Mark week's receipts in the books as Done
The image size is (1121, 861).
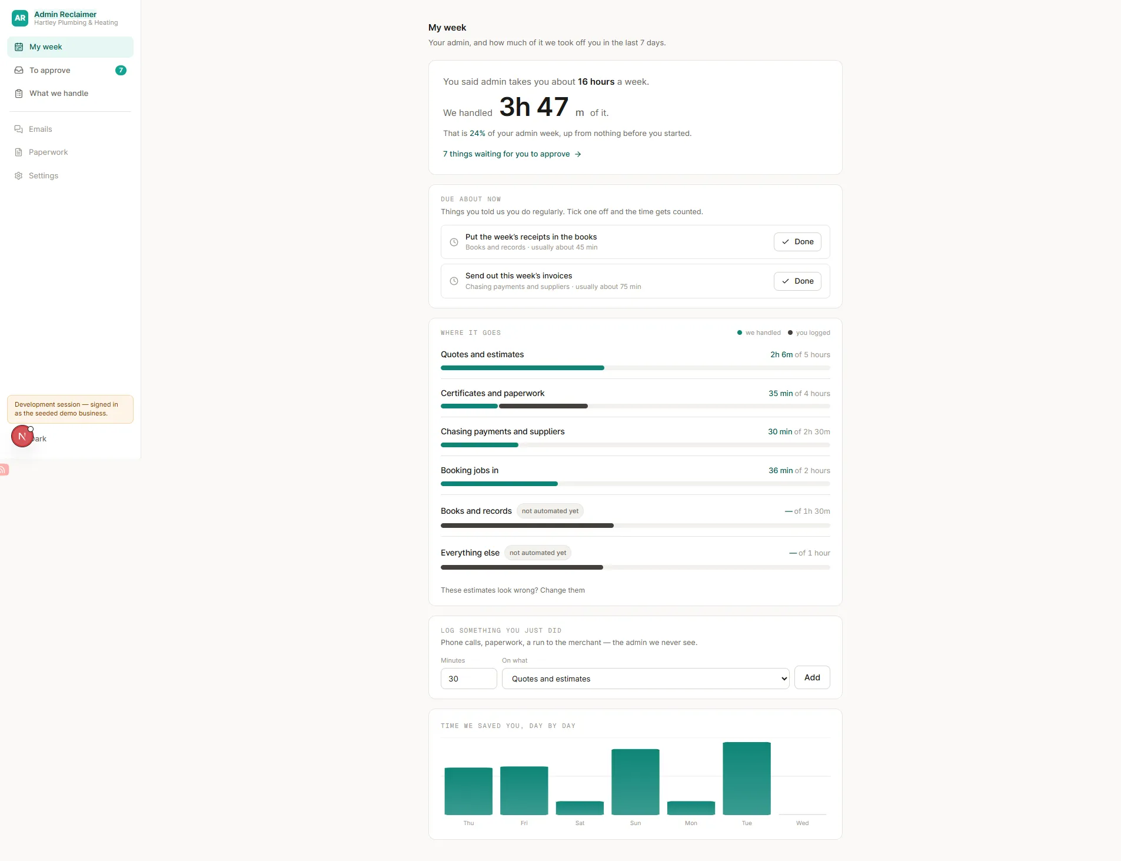[x=797, y=242]
